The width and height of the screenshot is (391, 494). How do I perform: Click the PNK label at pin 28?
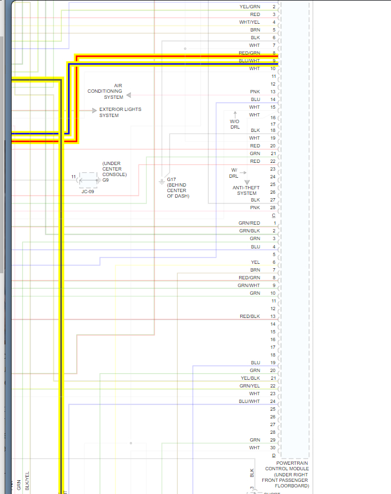[255, 208]
